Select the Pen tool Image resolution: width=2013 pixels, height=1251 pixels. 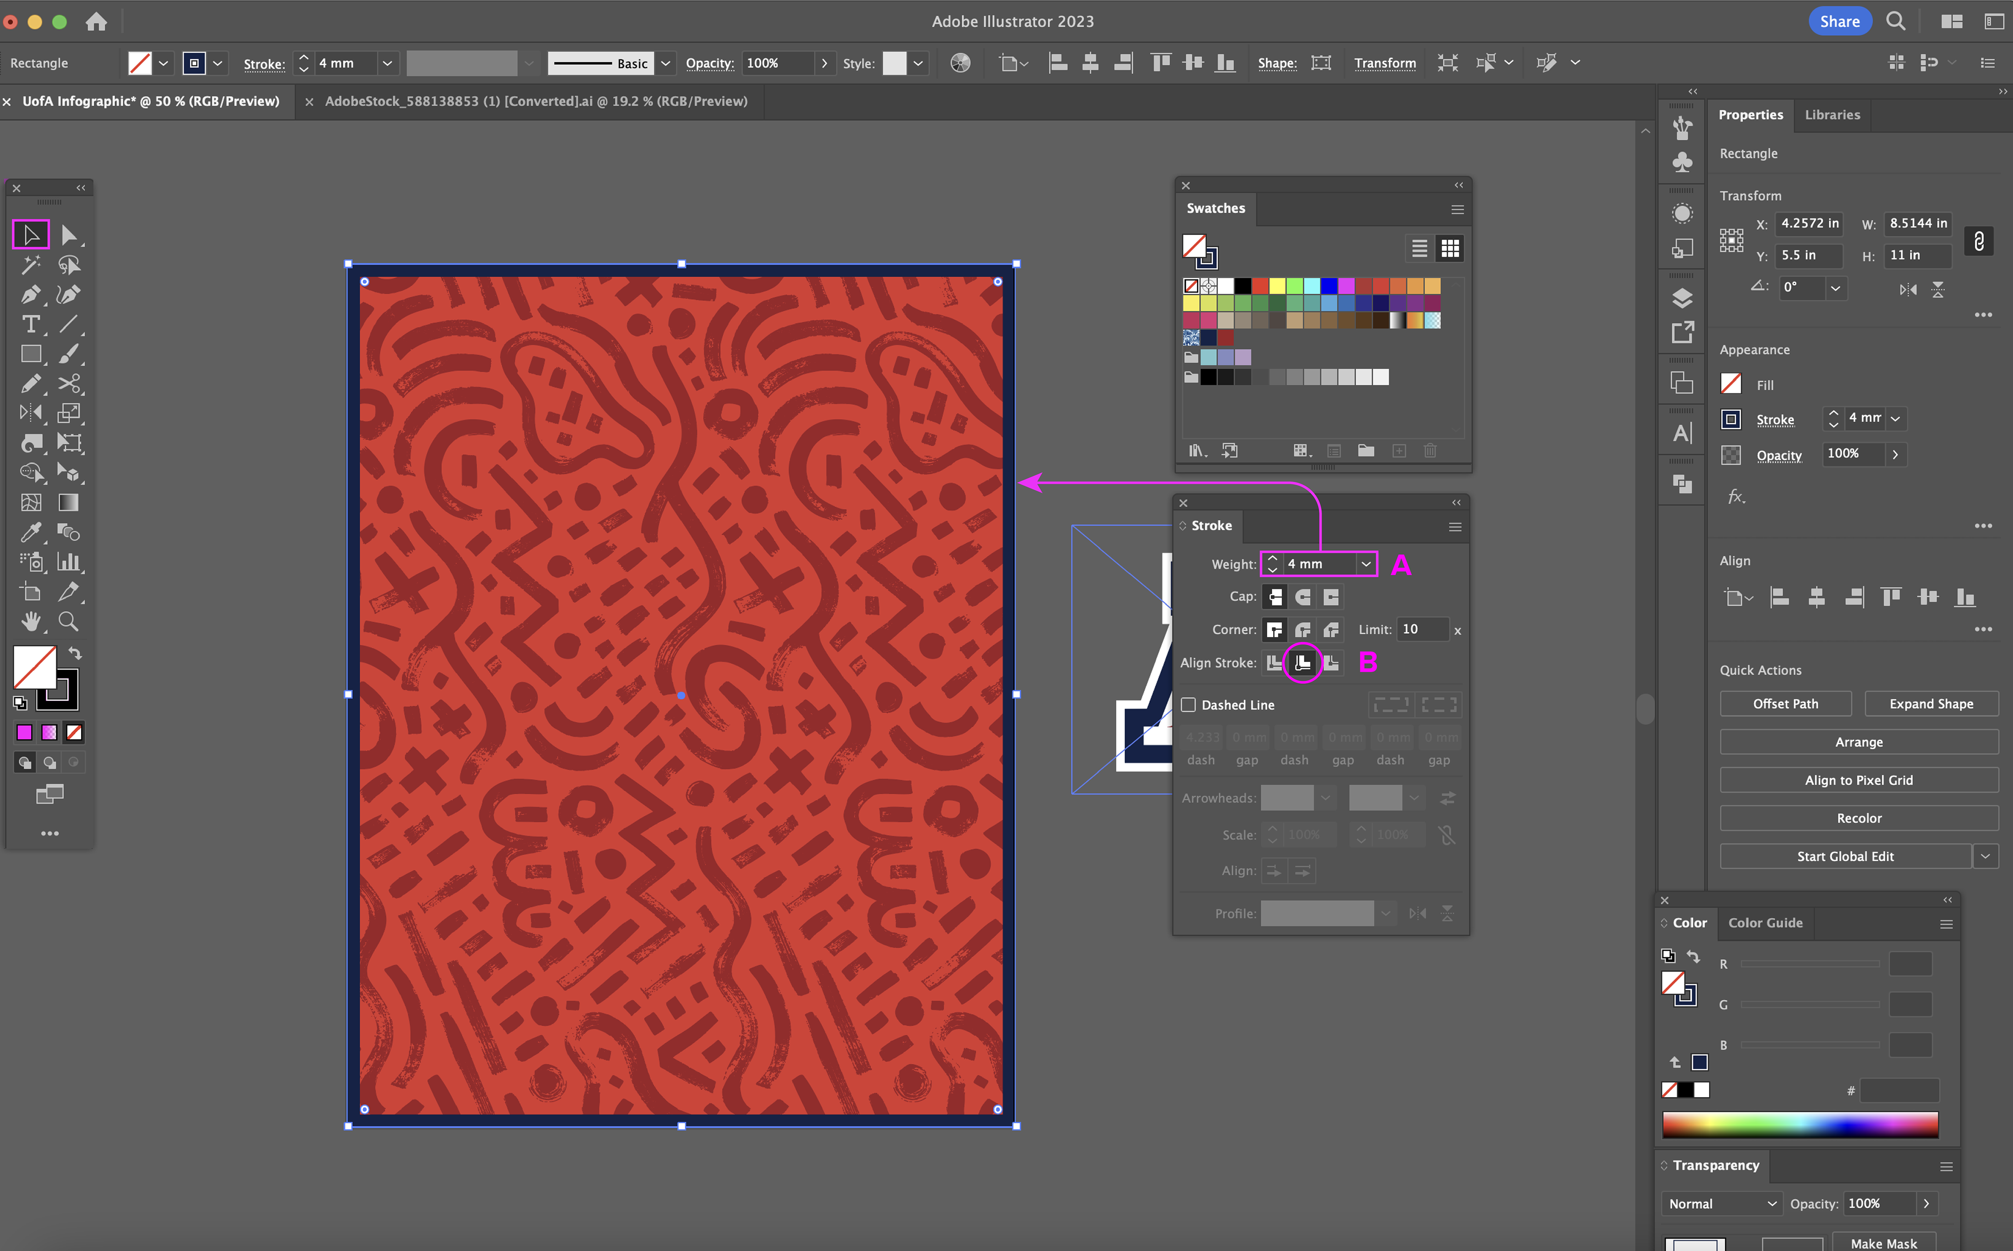coord(31,295)
